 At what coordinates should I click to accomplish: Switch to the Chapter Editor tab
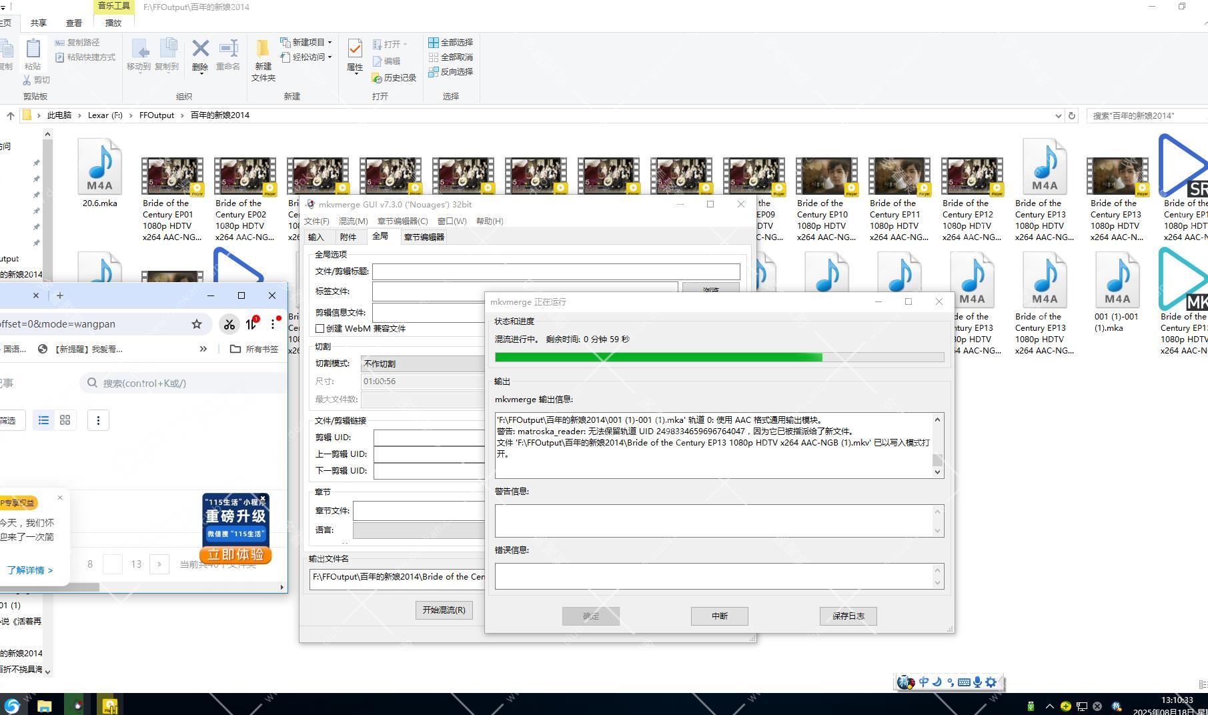[x=424, y=237]
